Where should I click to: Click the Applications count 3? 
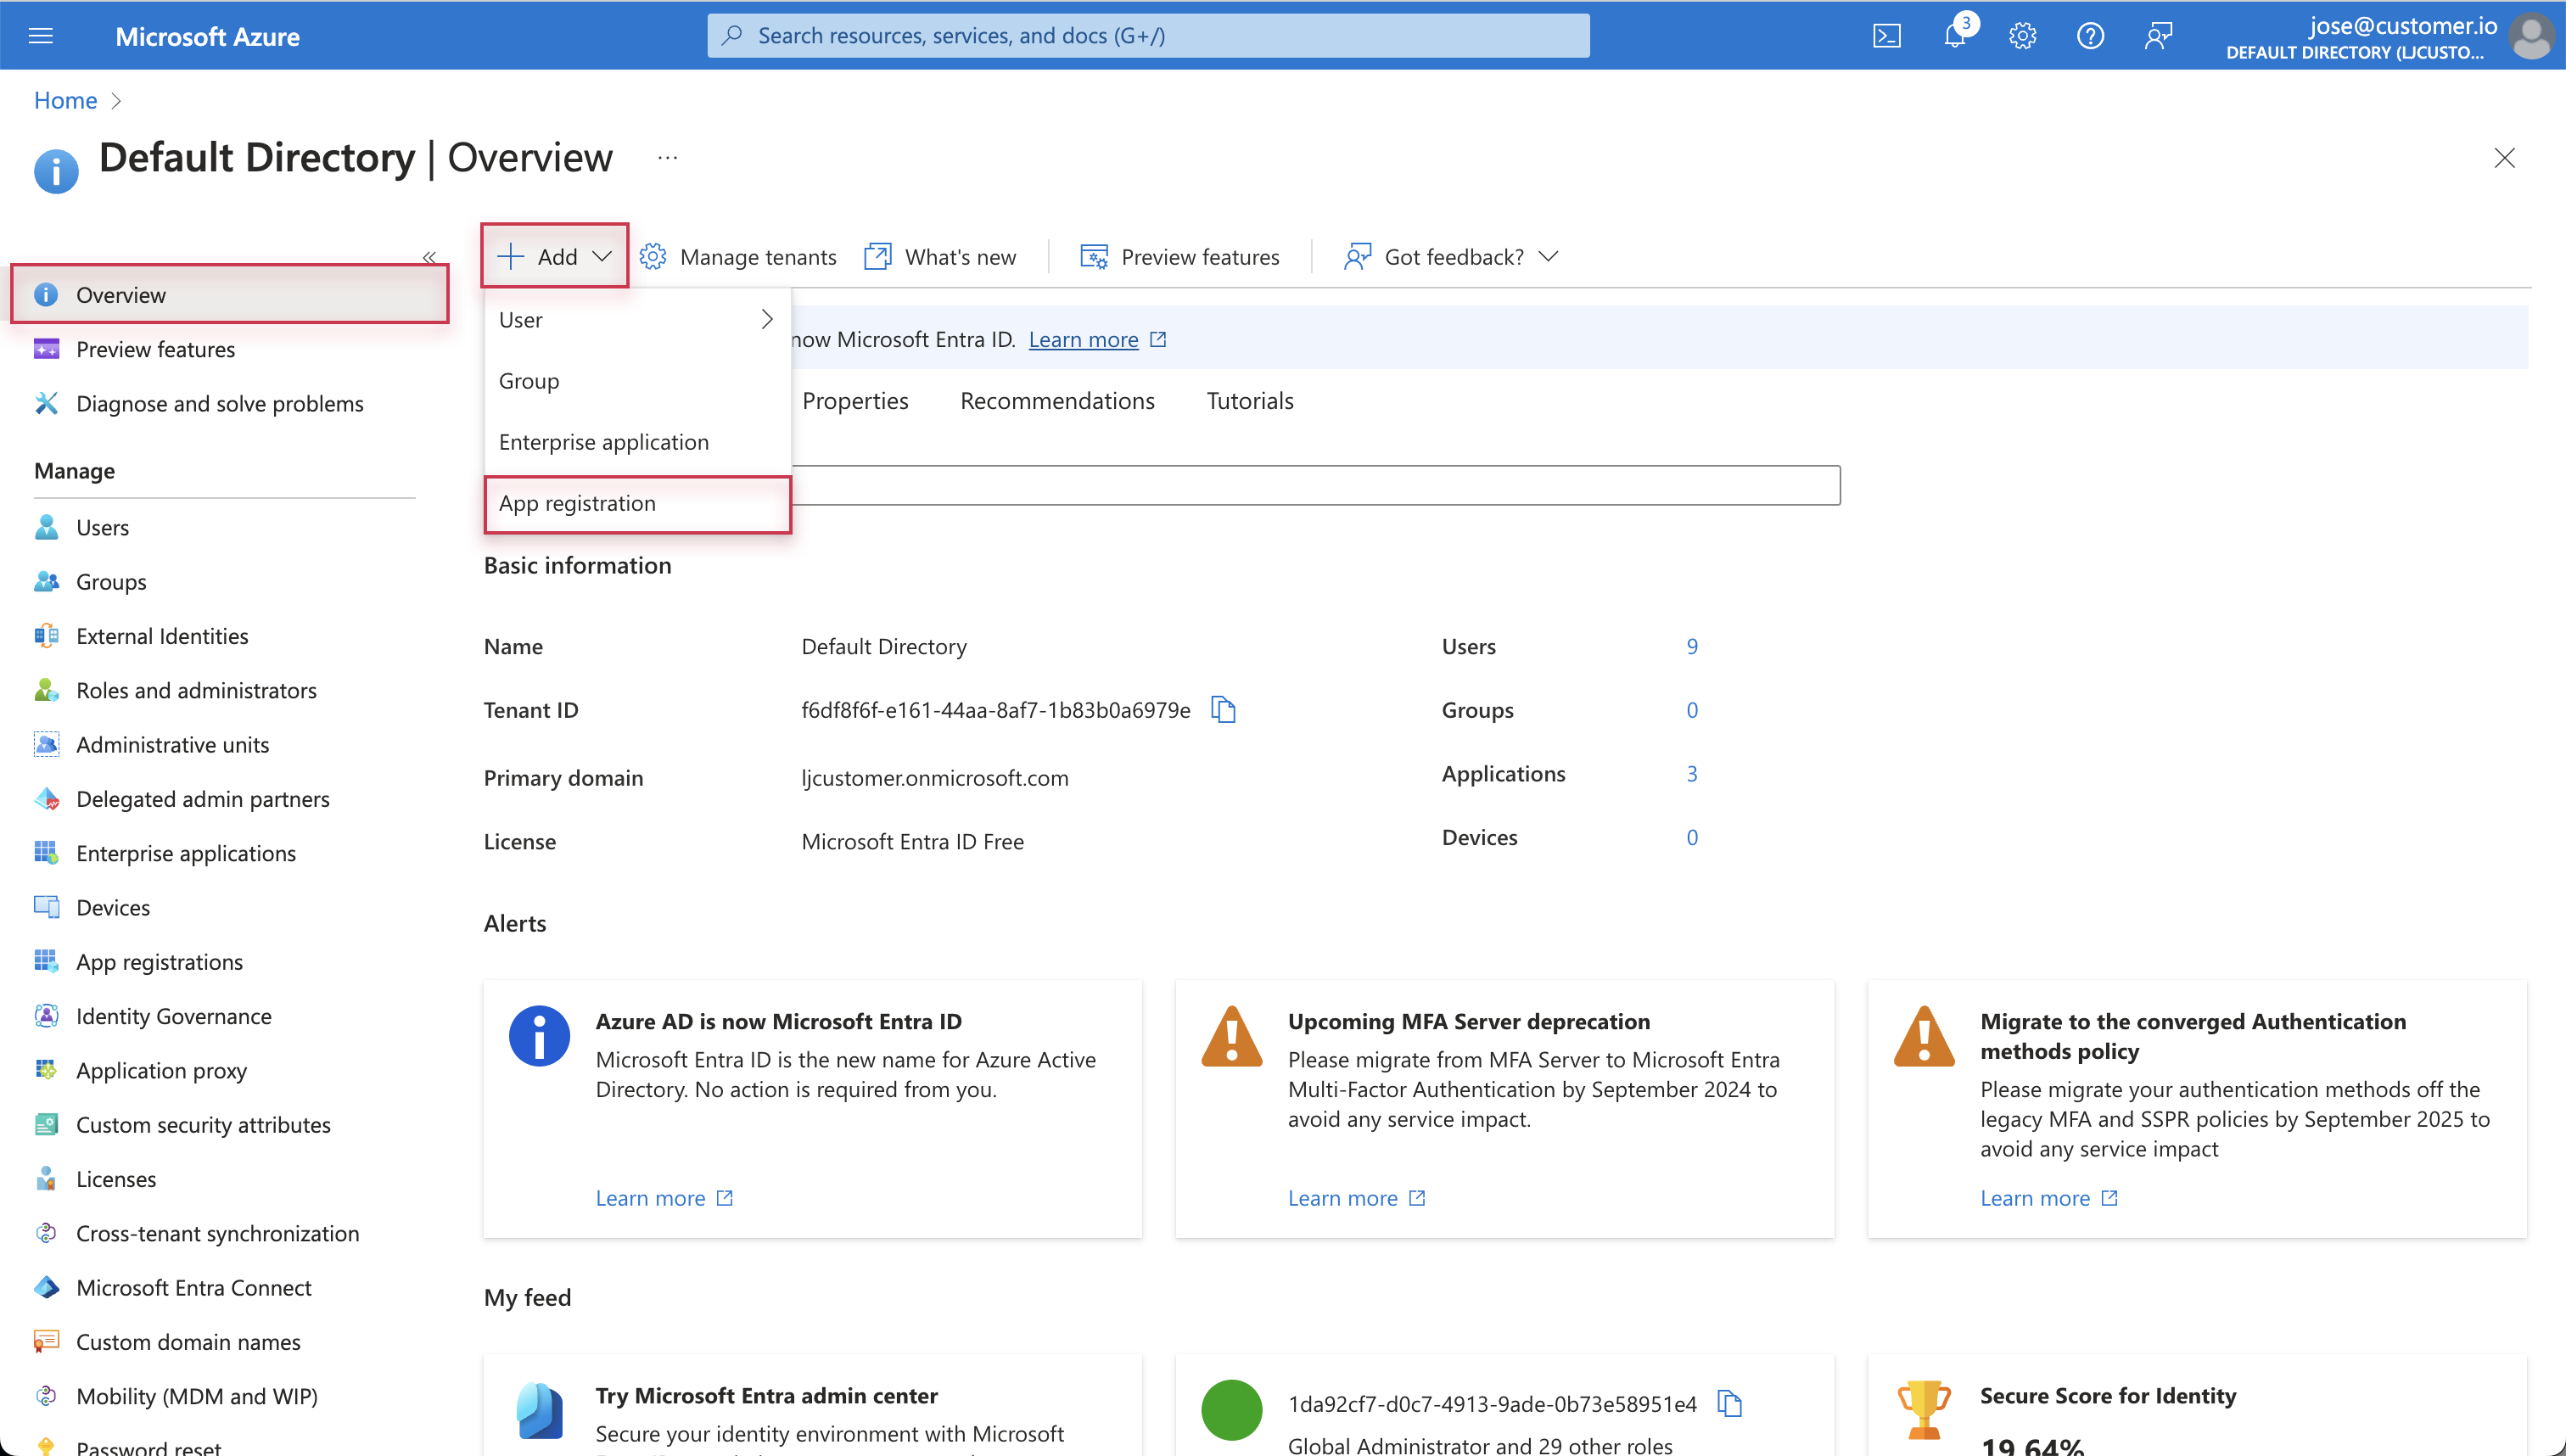coord(1692,773)
